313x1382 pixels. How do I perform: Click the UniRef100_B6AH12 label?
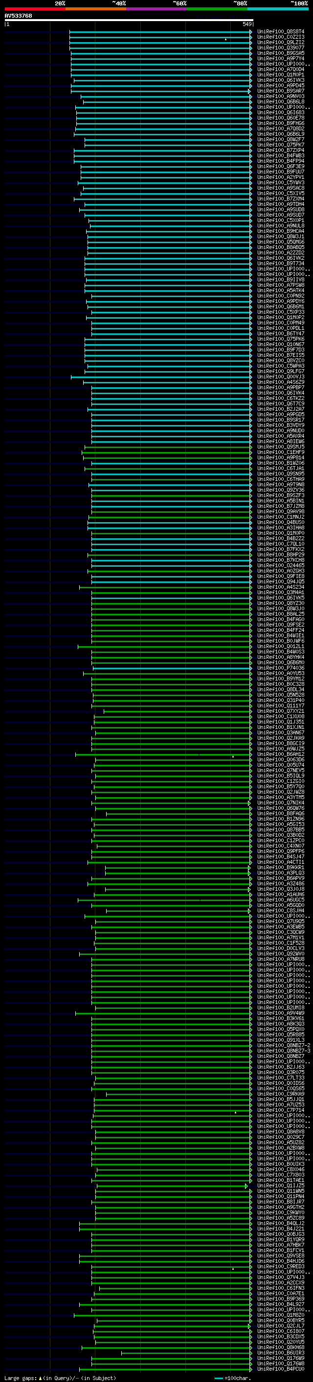pyautogui.click(x=280, y=754)
